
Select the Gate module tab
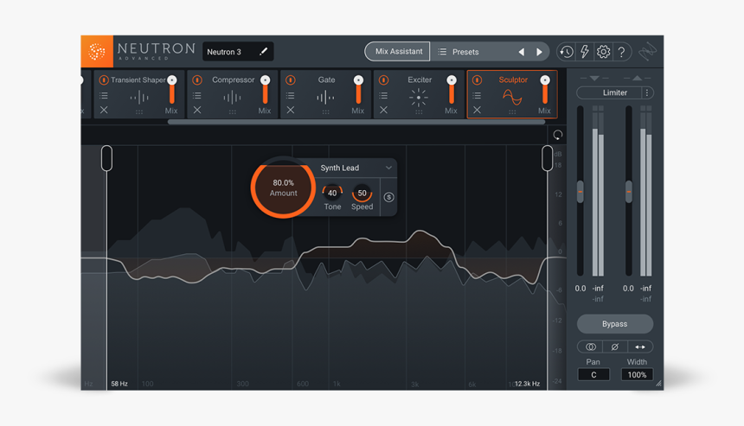click(325, 94)
